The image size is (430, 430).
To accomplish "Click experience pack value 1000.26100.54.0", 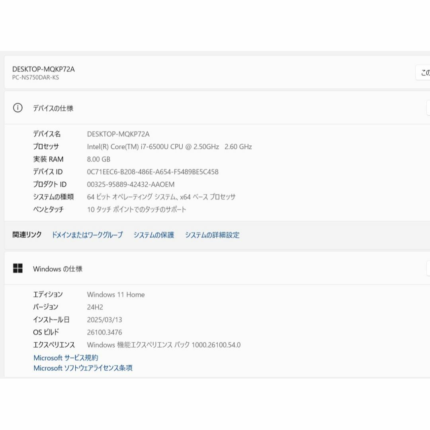I will click(x=164, y=345).
